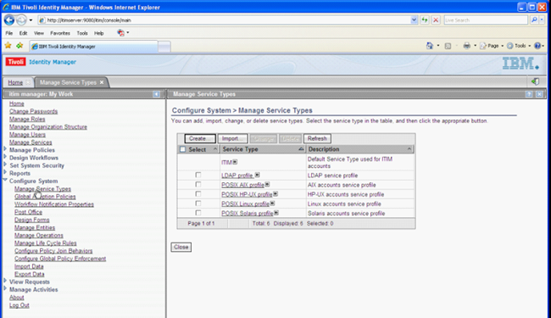Image resolution: width=551 pixels, height=318 pixels.
Task: Open the address bar history dropdown arrow
Action: pyautogui.click(x=414, y=20)
